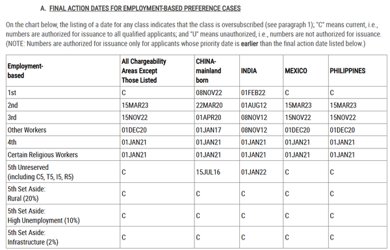Click China's 22MAR20 second preference date
This screenshot has height=250, width=390.
[209, 105]
